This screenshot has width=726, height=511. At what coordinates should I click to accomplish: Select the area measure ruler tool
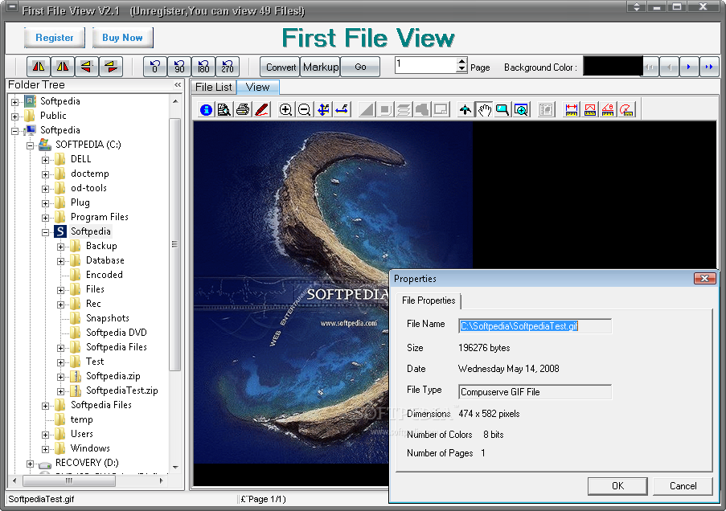589,110
